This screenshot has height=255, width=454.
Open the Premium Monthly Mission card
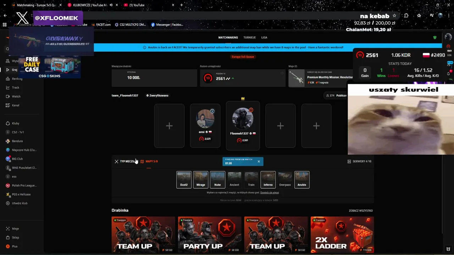point(321,78)
